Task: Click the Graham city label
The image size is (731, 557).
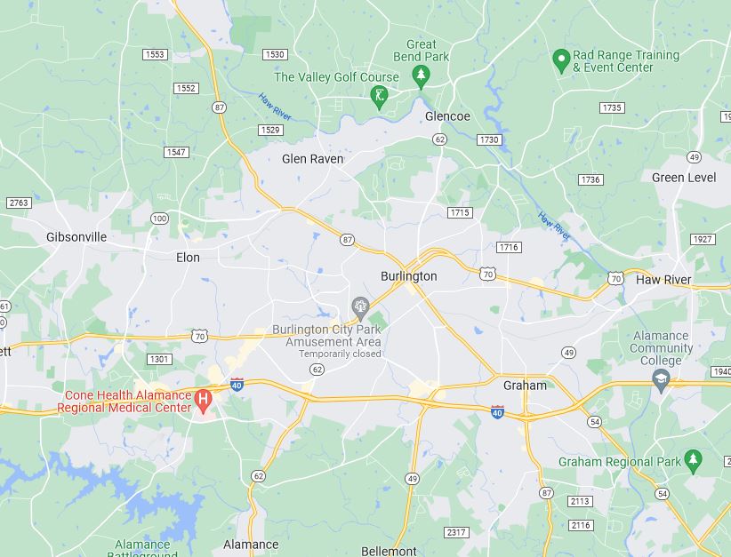Action: click(525, 386)
